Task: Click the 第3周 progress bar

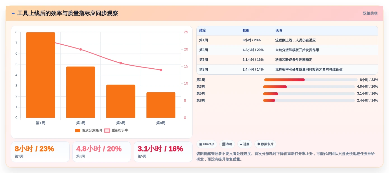Action: 309,87
